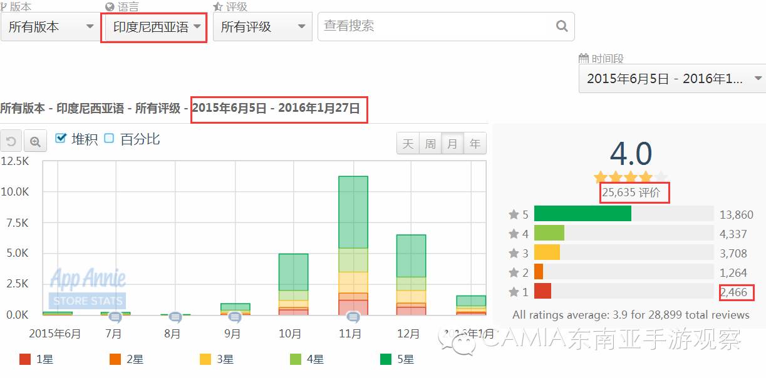Click the calendar icon beside 时间段
The width and height of the screenshot is (766, 378).
point(584,59)
